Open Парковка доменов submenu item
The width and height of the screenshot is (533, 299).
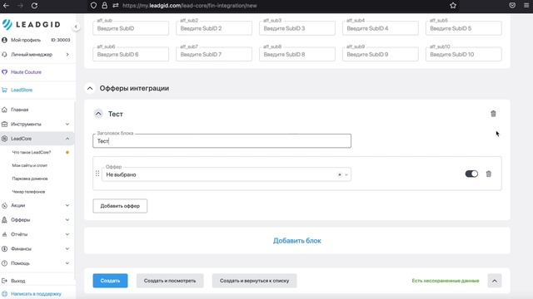30,179
